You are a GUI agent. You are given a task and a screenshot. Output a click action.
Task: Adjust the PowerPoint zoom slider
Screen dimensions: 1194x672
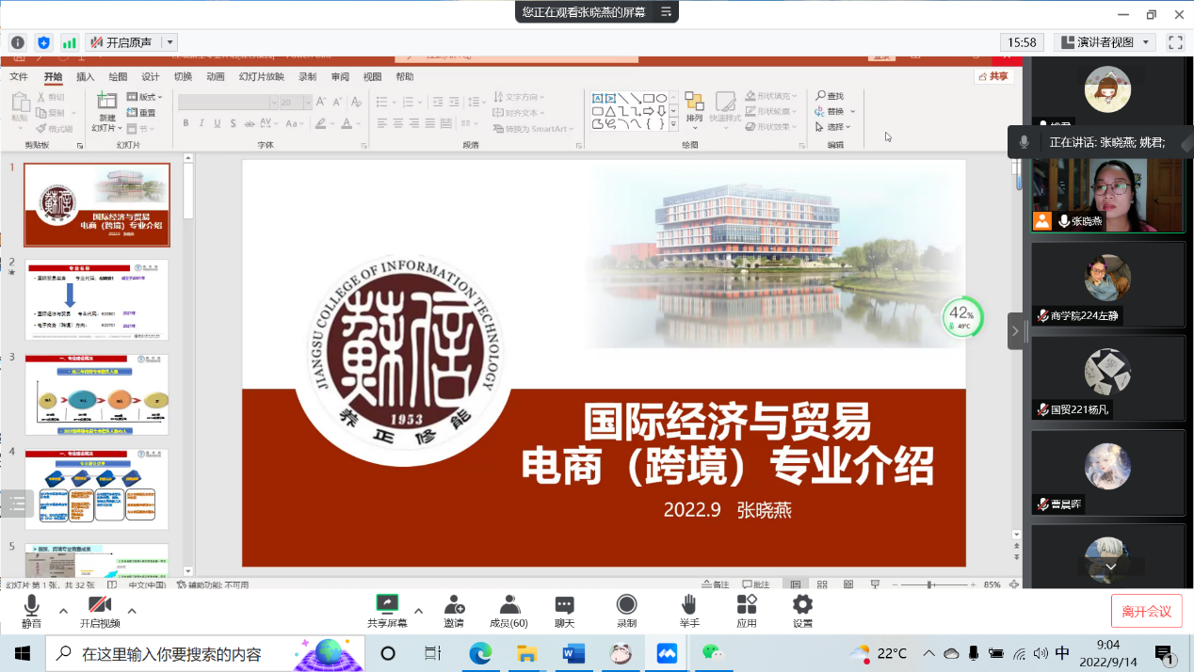929,584
